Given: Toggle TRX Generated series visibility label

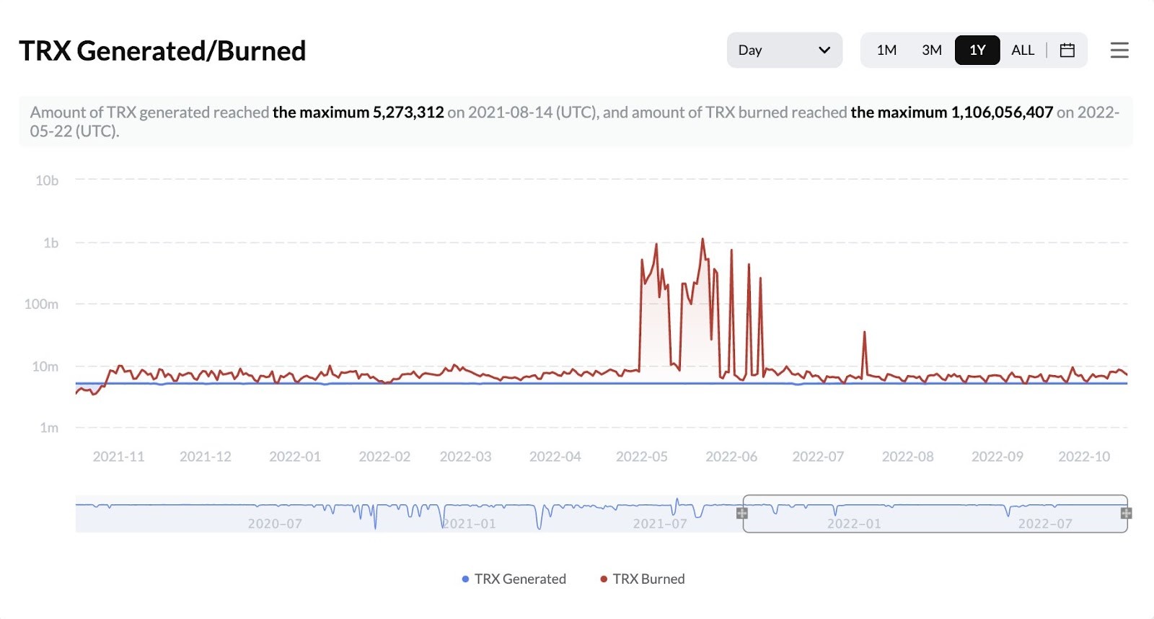Looking at the screenshot, I should click(x=520, y=579).
